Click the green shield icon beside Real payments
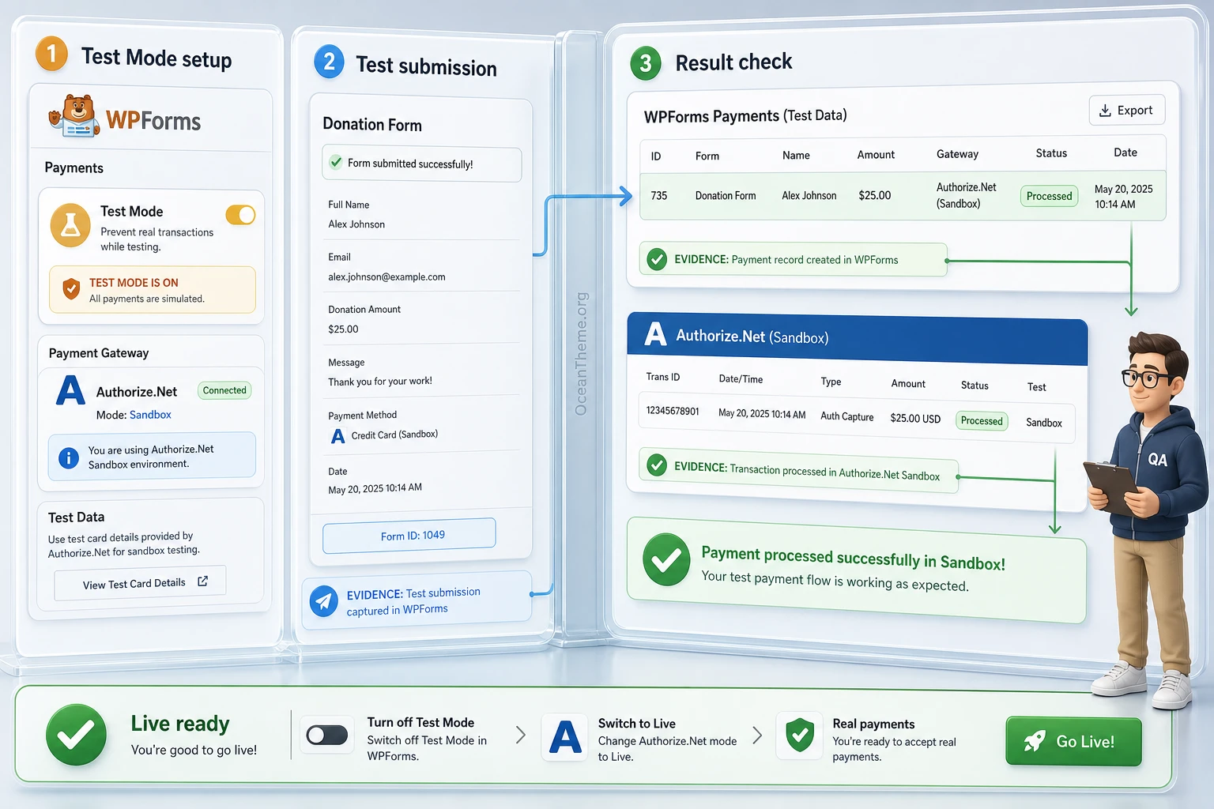Screen dimensions: 1214x809 click(x=800, y=736)
